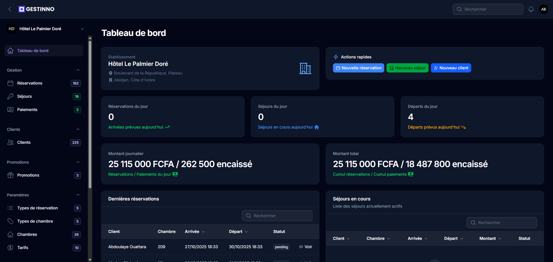Open the Hôtel Le Palmier Doré selector dropdown
The height and width of the screenshot is (262, 553).
click(x=46, y=29)
